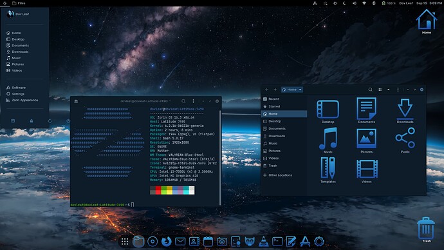The image size is (444, 250).
Task: Open the disc media app in dock
Action: coord(153,242)
